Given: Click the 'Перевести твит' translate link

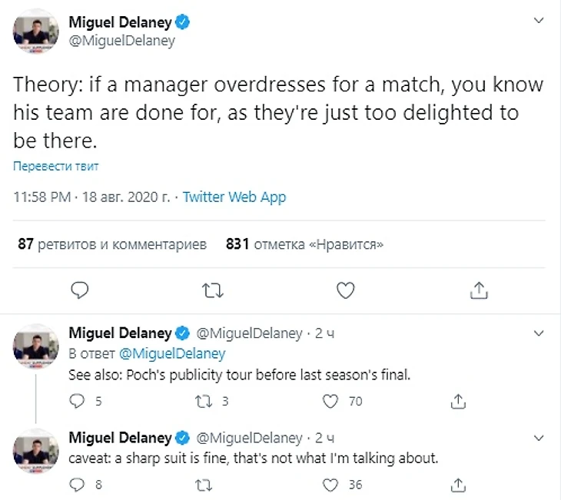Looking at the screenshot, I should pyautogui.click(x=56, y=166).
